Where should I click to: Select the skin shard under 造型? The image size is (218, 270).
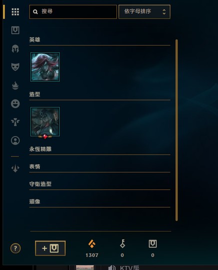tap(45, 122)
